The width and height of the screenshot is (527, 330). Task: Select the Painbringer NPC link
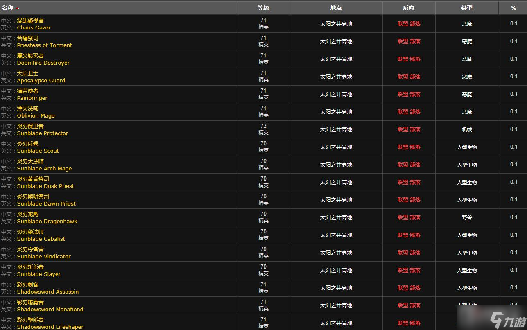tap(32, 98)
